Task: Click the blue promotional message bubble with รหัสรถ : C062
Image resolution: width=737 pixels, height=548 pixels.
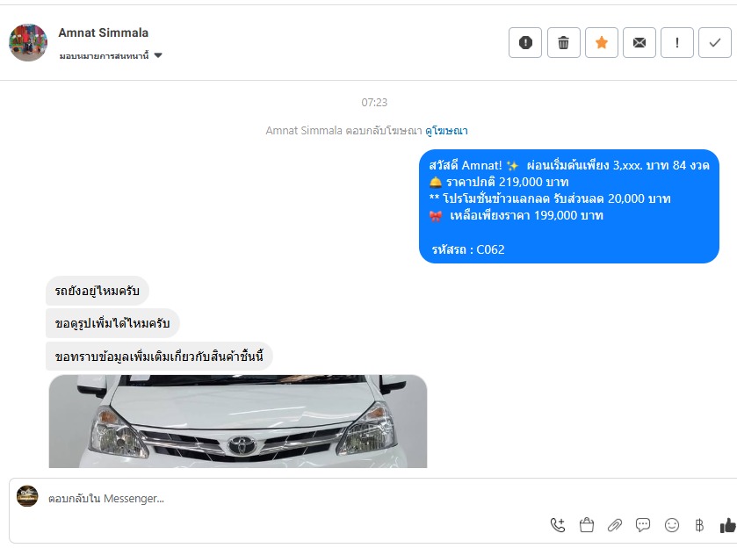Action: [568, 206]
